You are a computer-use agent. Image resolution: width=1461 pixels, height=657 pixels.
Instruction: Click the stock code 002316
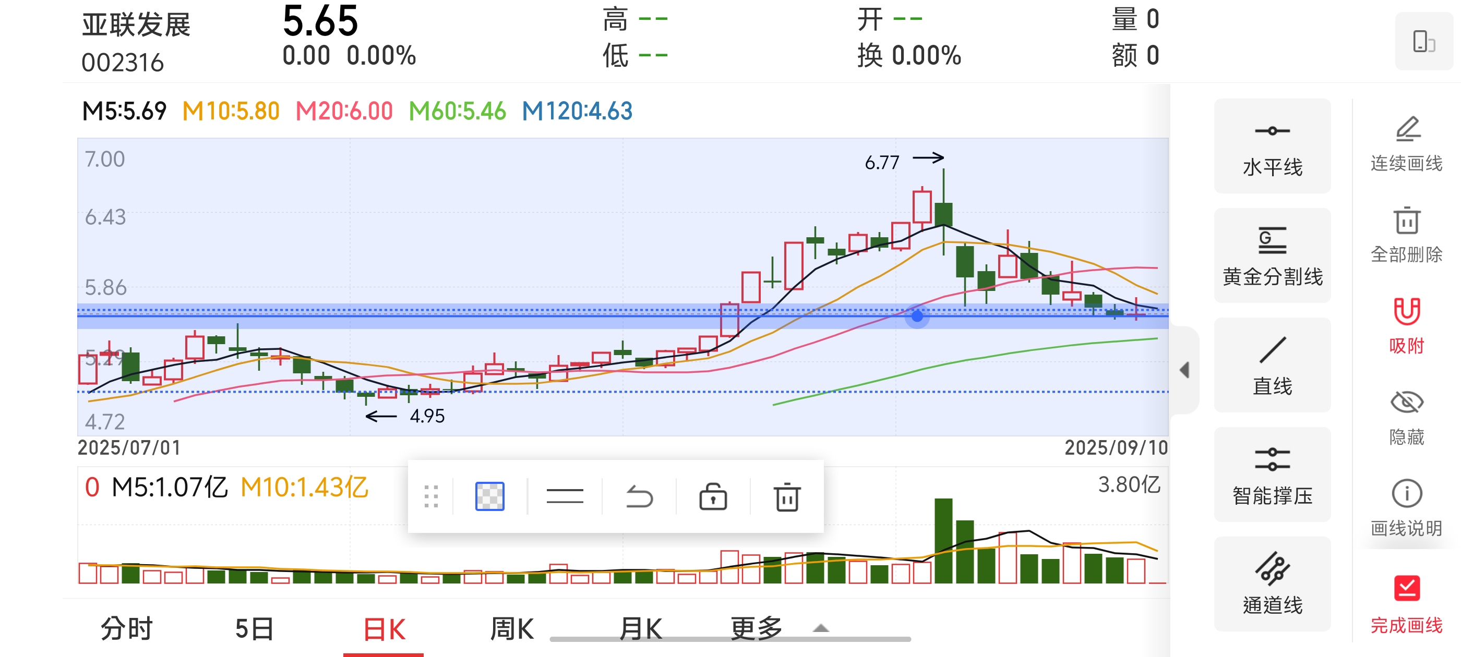pos(123,63)
